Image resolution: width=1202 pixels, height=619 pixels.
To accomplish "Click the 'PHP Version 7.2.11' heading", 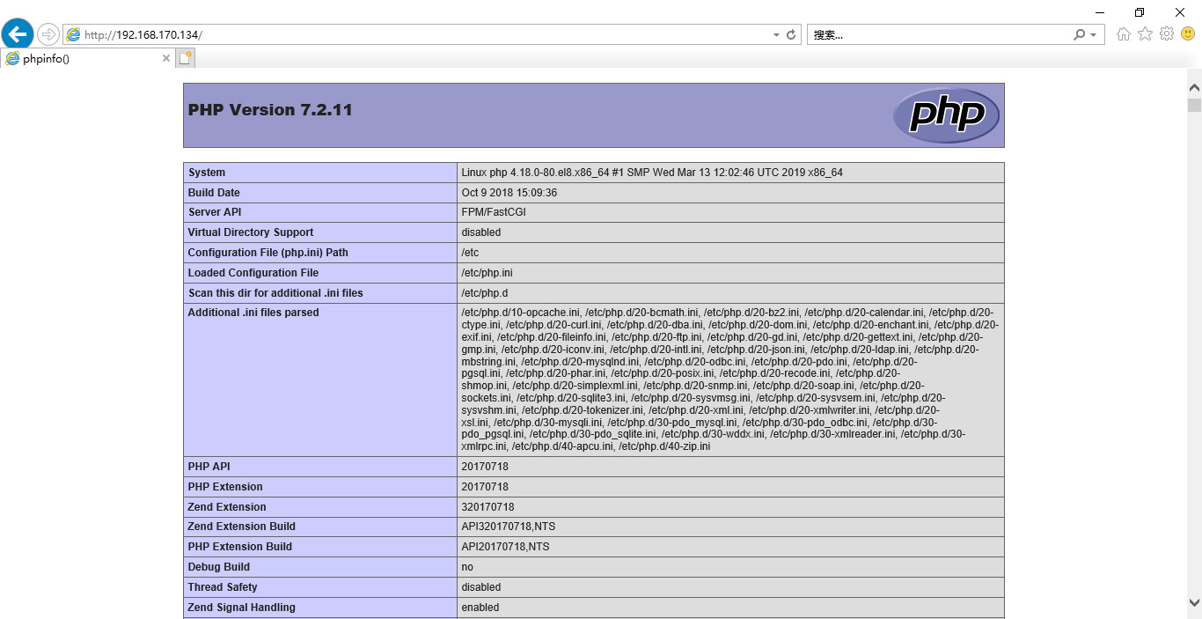I will tap(270, 110).
